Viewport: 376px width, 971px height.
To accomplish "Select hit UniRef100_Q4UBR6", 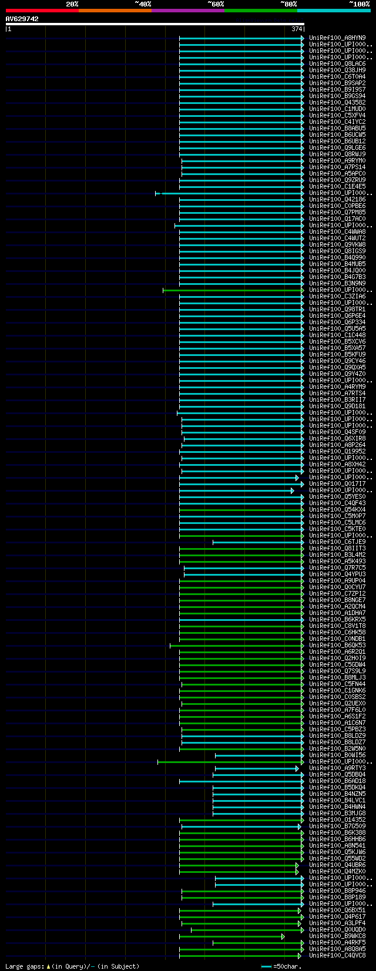I will (337, 865).
